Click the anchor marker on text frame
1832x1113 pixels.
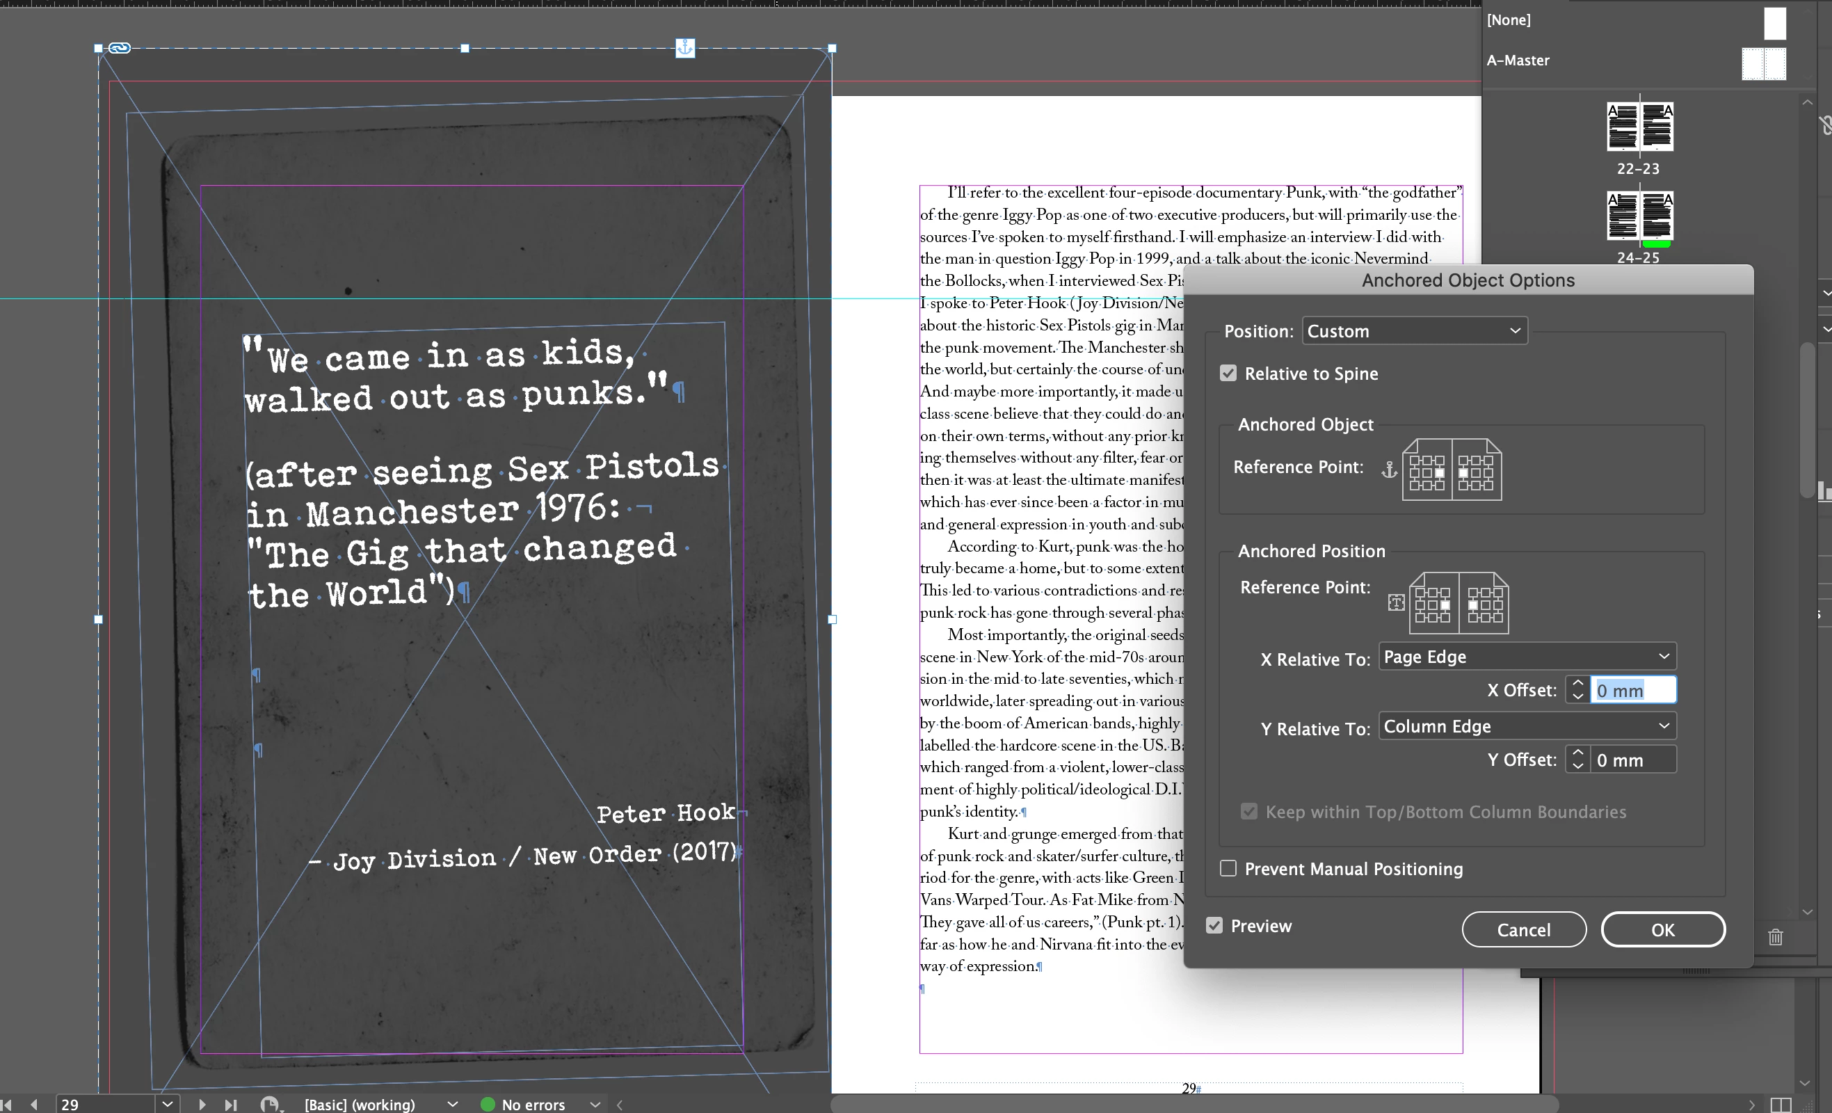pyautogui.click(x=685, y=48)
